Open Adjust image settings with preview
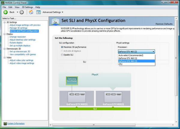This screenshot has height=129, width=180. click(25, 25)
